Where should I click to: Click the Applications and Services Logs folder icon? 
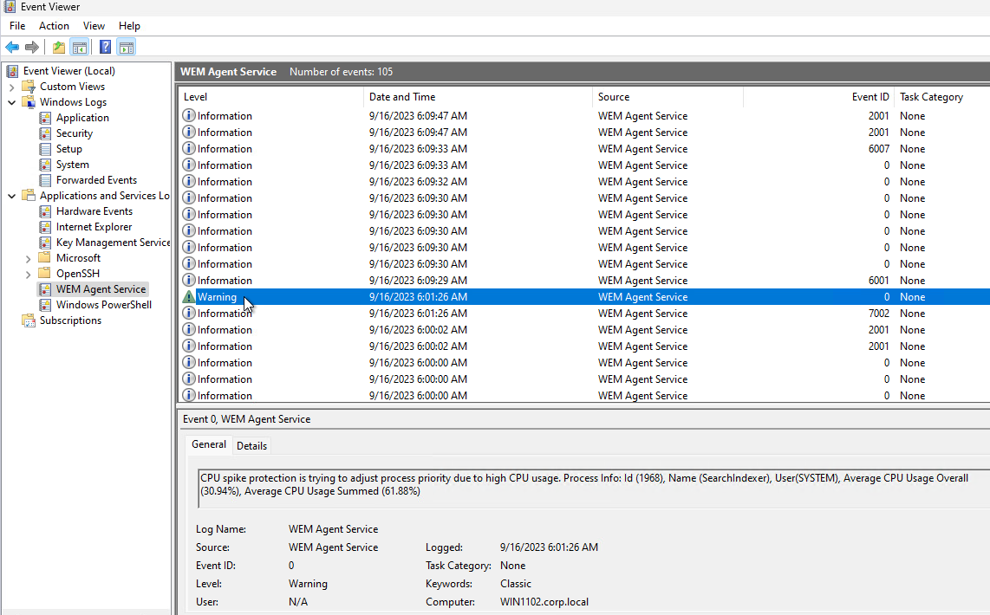click(29, 196)
